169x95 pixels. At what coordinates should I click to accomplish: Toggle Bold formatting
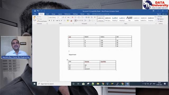point(49,21)
